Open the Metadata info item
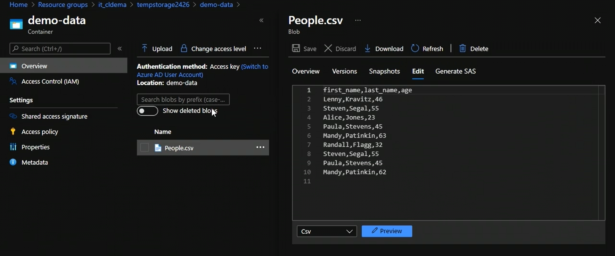Image resolution: width=615 pixels, height=256 pixels. click(x=13, y=162)
